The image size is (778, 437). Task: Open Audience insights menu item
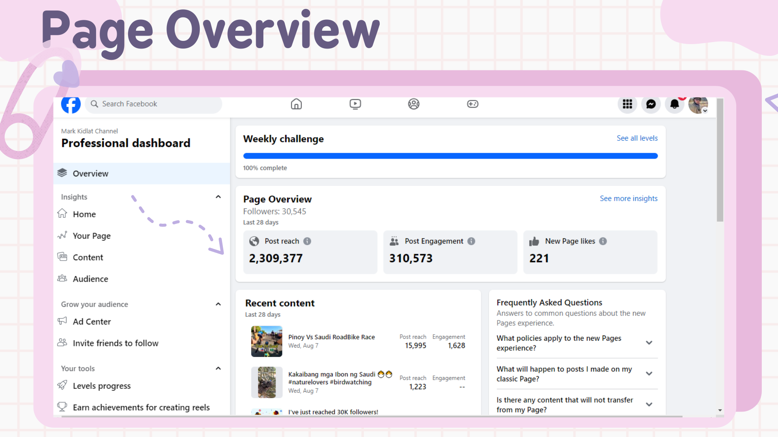pyautogui.click(x=90, y=279)
